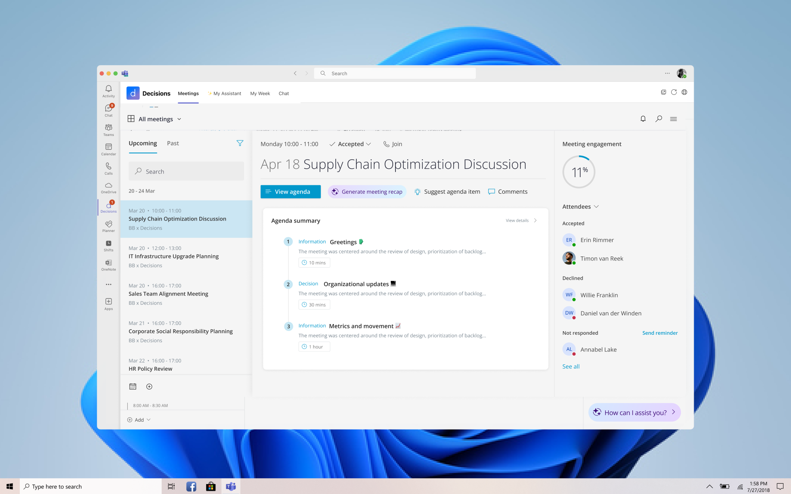Expand the Add dropdown at bottom

tap(139, 420)
